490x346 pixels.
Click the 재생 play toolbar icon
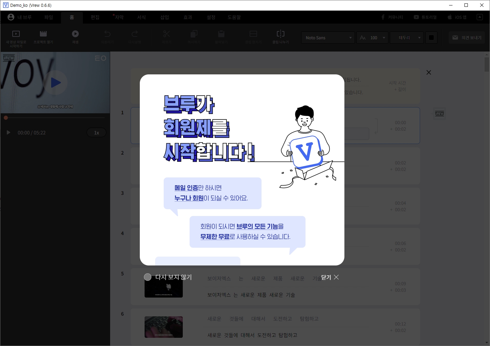pyautogui.click(x=75, y=34)
